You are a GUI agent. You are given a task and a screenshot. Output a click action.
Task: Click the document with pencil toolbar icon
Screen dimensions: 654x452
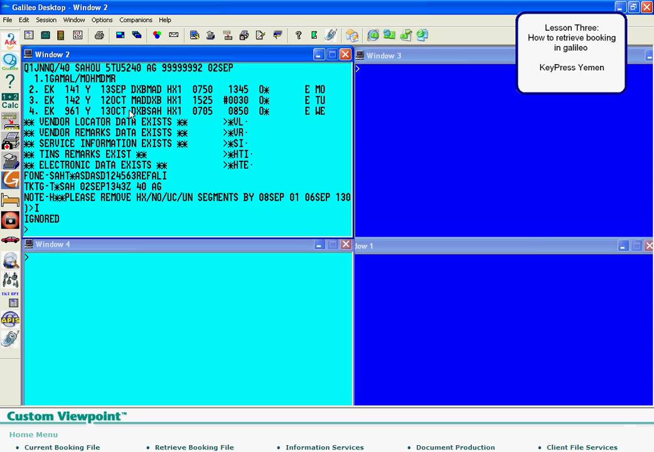(260, 35)
